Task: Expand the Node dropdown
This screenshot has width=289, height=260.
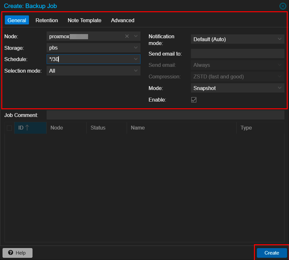Action: pyautogui.click(x=136, y=36)
